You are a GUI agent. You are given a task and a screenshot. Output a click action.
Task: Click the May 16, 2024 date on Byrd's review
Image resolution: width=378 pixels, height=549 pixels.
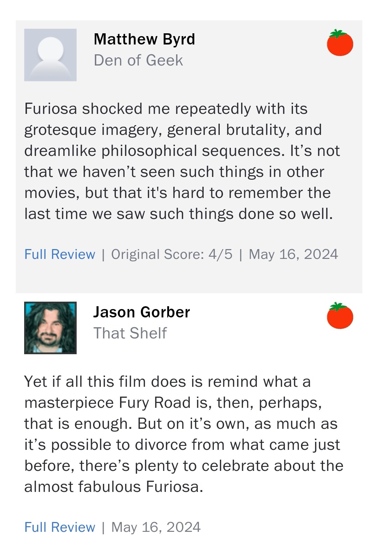click(x=293, y=254)
